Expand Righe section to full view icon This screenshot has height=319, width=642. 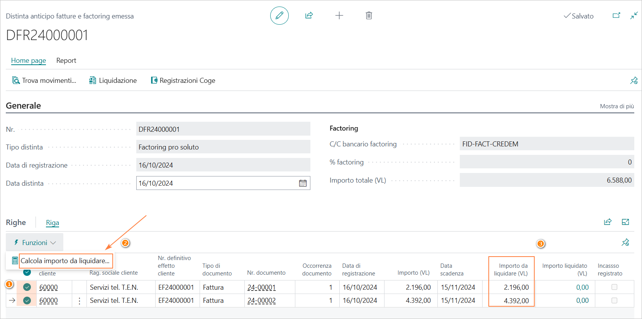[x=625, y=222]
